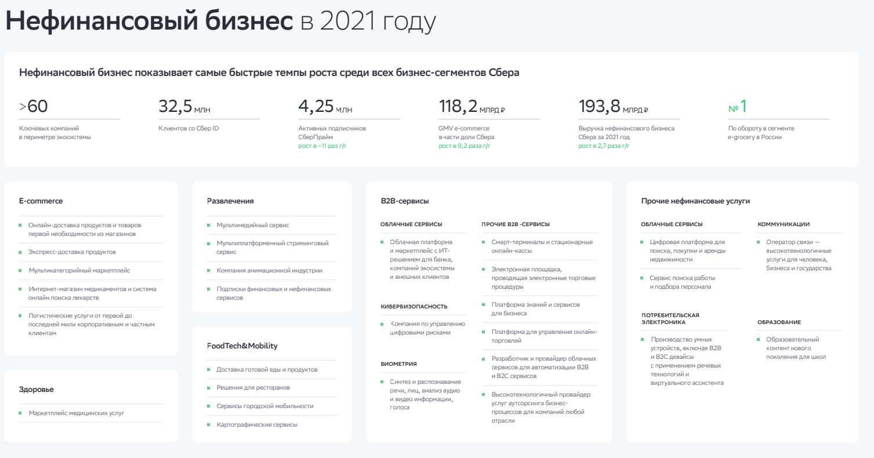Viewport: 874px width, 458px height.
Task: Click green text "рост в ~11 раз г/г"
Action: 323,146
